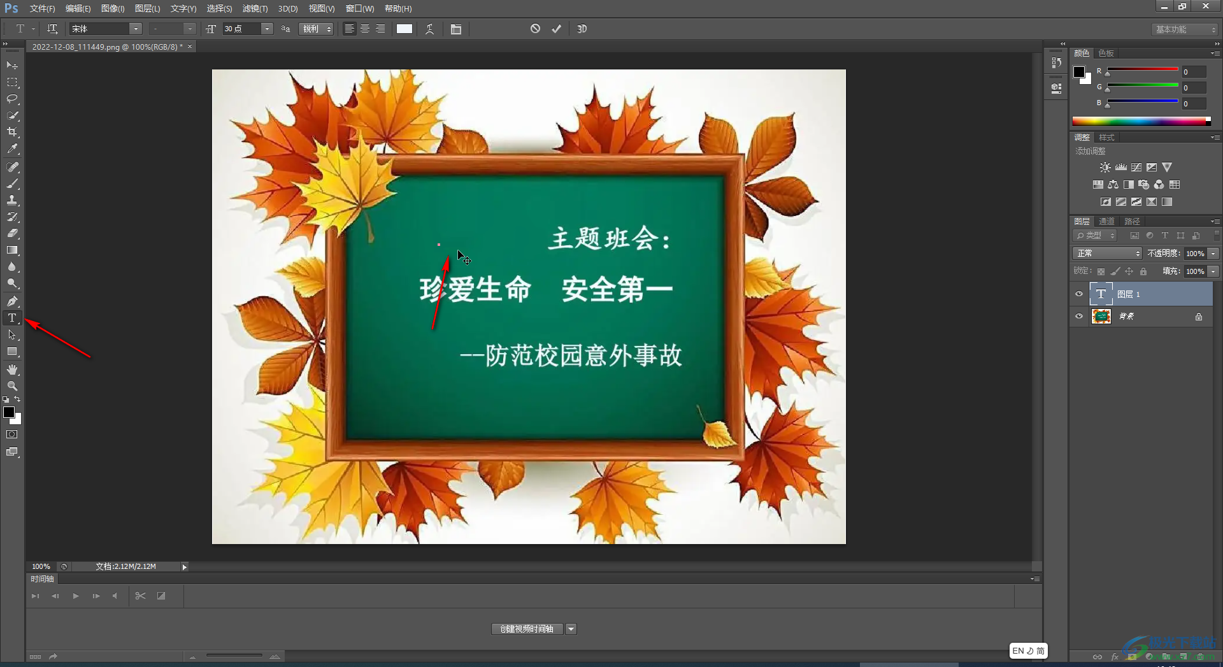Switch to the 色板 tab

(1106, 53)
